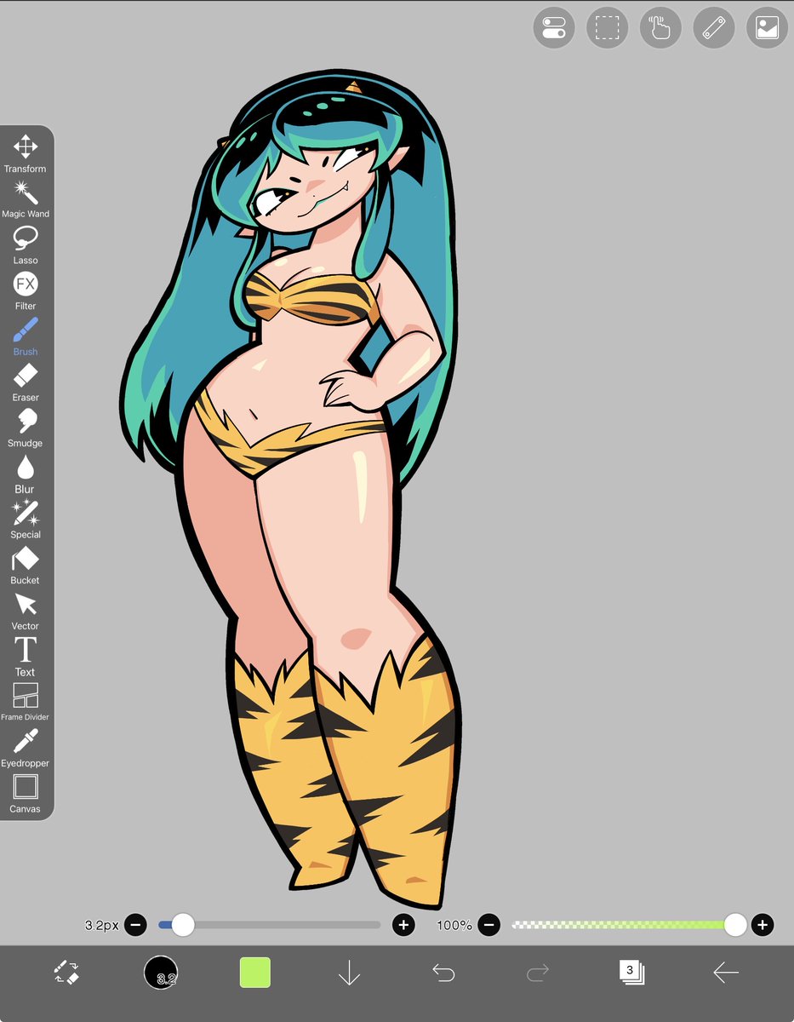Select the Blur tool

26,474
